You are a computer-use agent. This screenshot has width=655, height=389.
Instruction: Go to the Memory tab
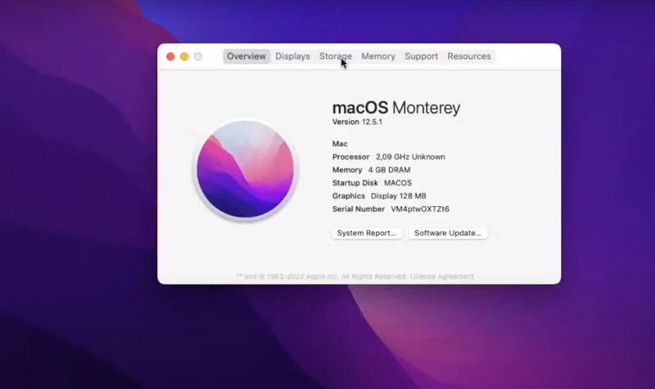click(378, 56)
